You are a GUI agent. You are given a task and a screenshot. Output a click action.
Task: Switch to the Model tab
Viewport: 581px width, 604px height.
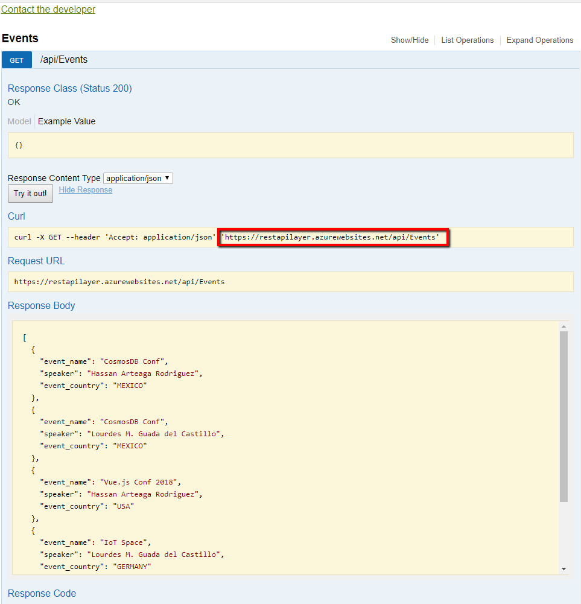tap(19, 121)
